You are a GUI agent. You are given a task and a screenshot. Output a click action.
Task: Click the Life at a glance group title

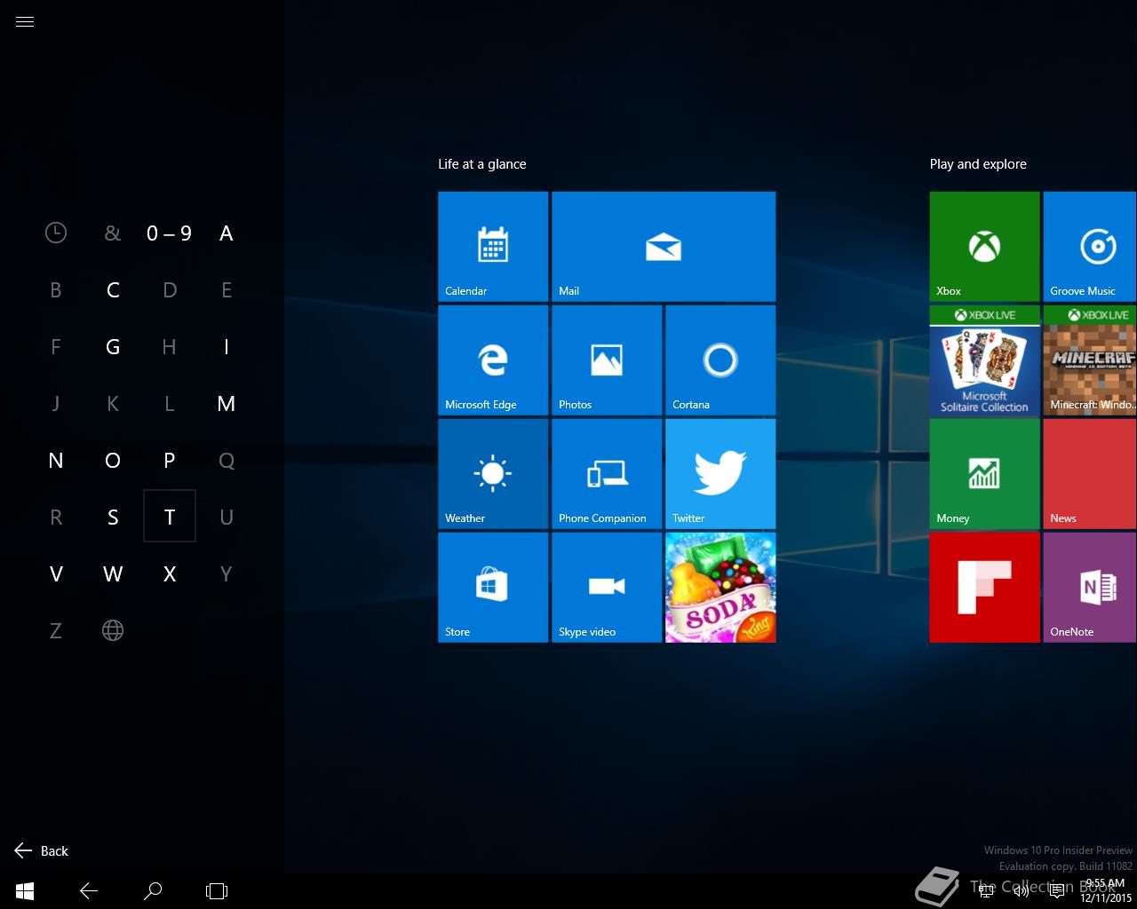(482, 164)
